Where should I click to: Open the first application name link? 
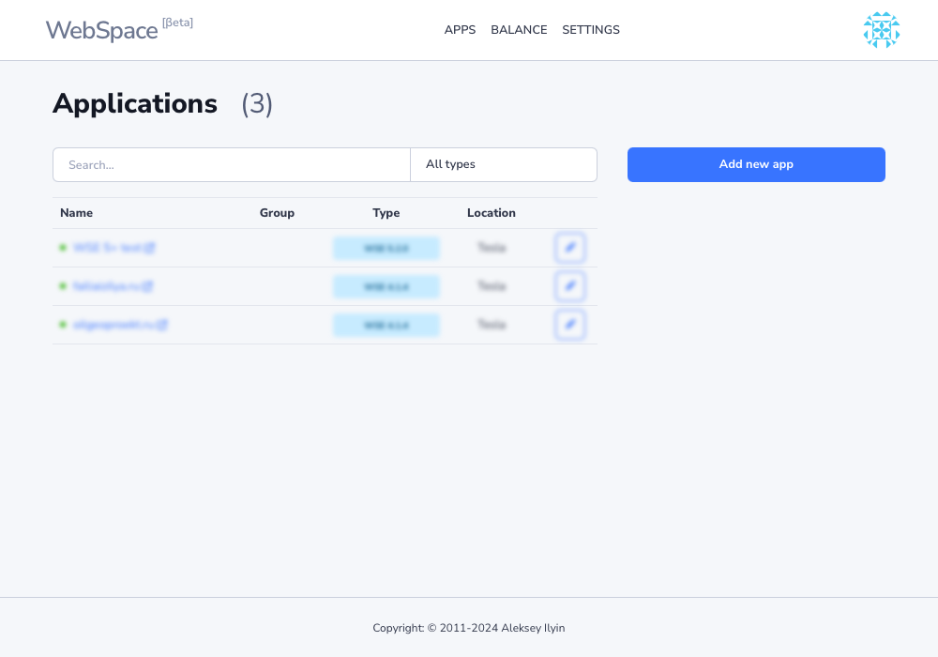107,248
